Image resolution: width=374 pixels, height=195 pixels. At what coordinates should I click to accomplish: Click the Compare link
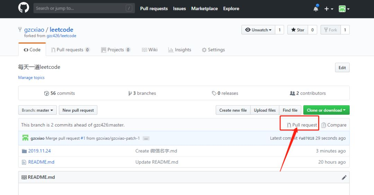pos(334,125)
